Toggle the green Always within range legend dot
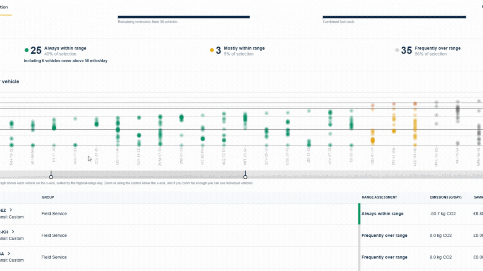This screenshot has height=271, width=483. tap(26, 49)
